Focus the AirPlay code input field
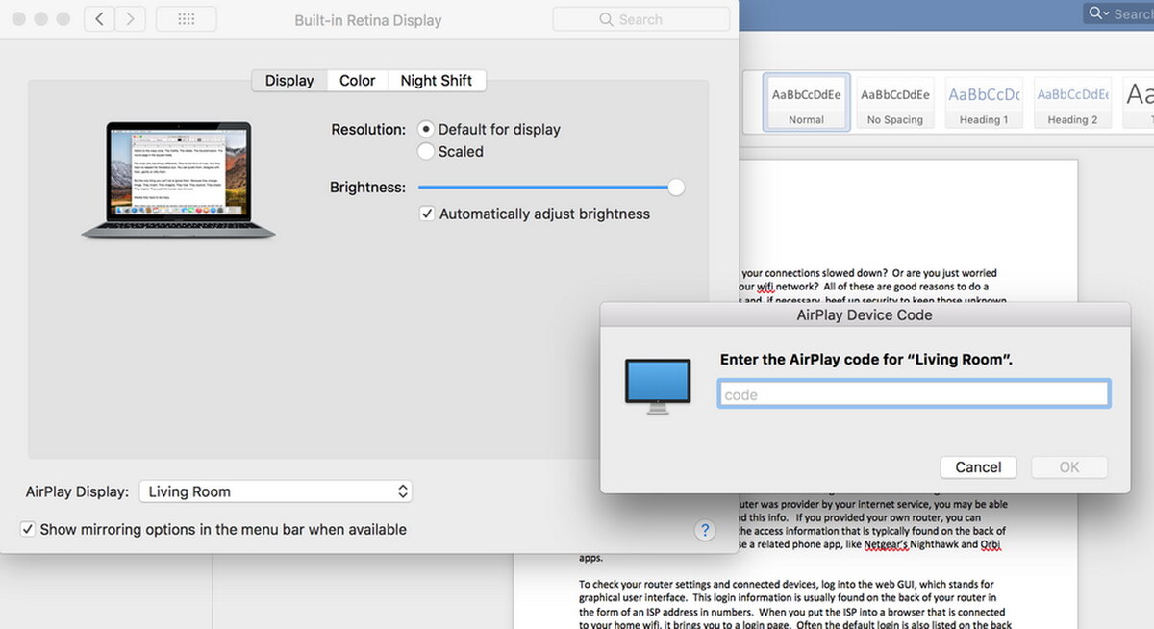1154x629 pixels. tap(914, 394)
